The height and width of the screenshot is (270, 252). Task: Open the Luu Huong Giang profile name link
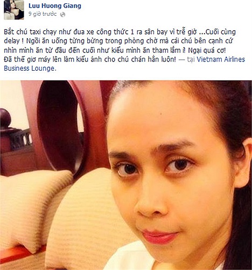click(55, 6)
